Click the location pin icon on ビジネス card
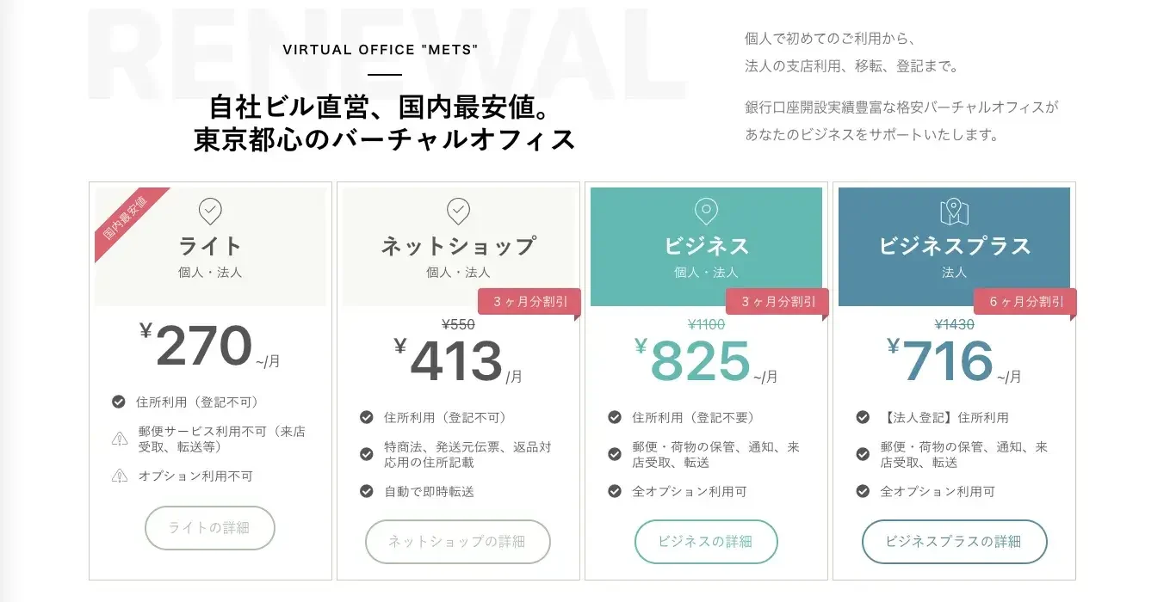 pyautogui.click(x=706, y=210)
